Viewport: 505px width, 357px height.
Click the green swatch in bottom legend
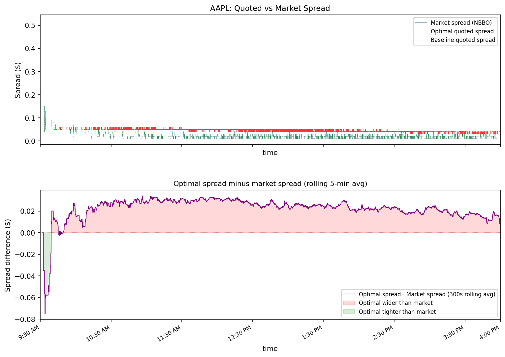[349, 311]
